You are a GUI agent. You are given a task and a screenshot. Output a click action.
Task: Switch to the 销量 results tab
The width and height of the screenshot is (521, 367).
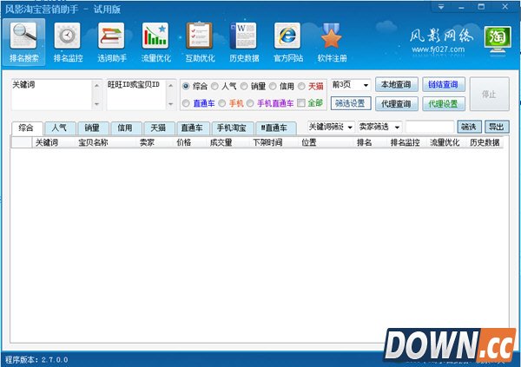[x=92, y=128]
